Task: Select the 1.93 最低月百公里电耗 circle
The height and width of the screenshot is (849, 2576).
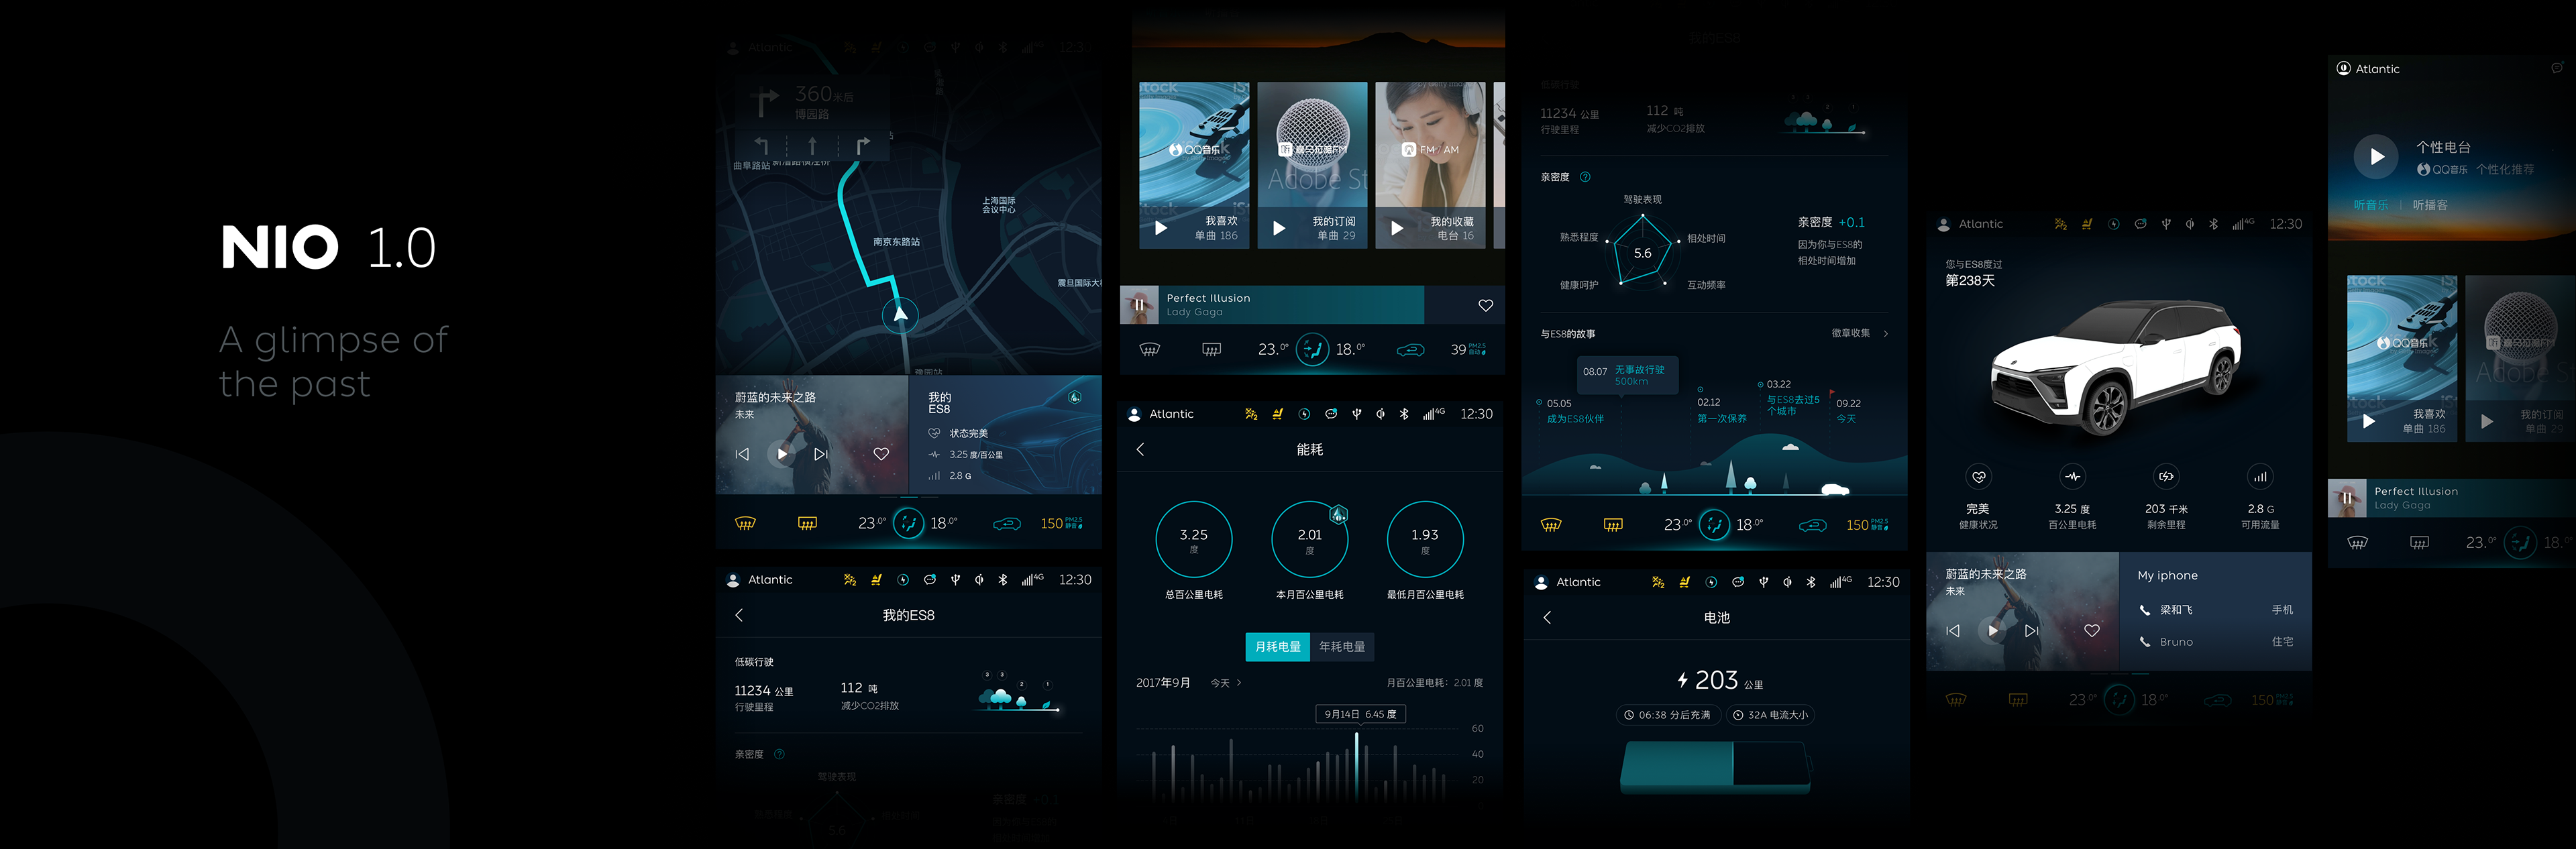Action: coord(1425,539)
